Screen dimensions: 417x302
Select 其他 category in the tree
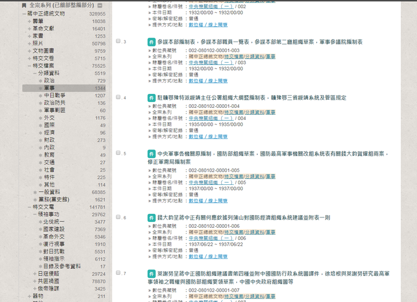[49, 185]
